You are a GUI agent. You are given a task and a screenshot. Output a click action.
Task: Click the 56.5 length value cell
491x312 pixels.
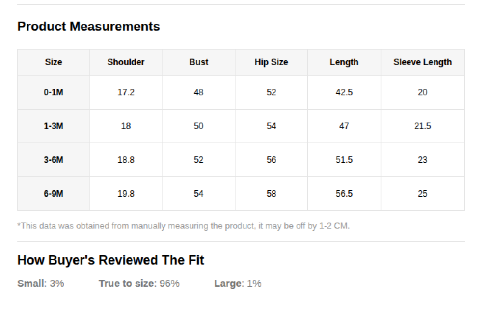click(x=344, y=194)
